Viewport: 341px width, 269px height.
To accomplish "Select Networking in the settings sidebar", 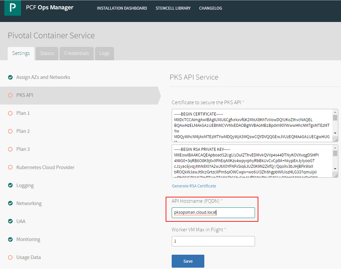I will point(29,203).
